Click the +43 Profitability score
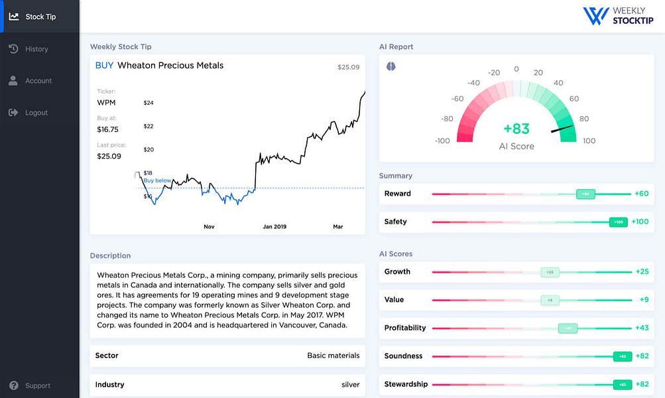Image resolution: width=665 pixels, height=398 pixels. 642,328
